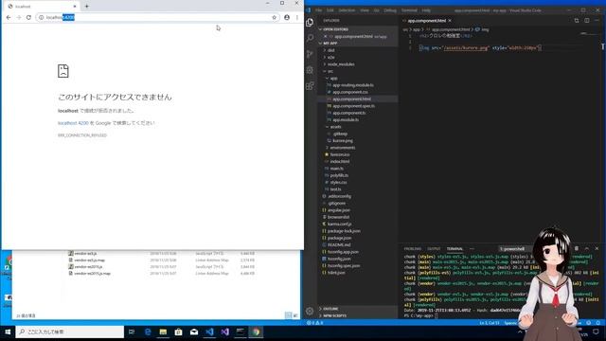The image size is (606, 341).
Task: Open the Chrome three-dot menu
Action: click(296, 17)
